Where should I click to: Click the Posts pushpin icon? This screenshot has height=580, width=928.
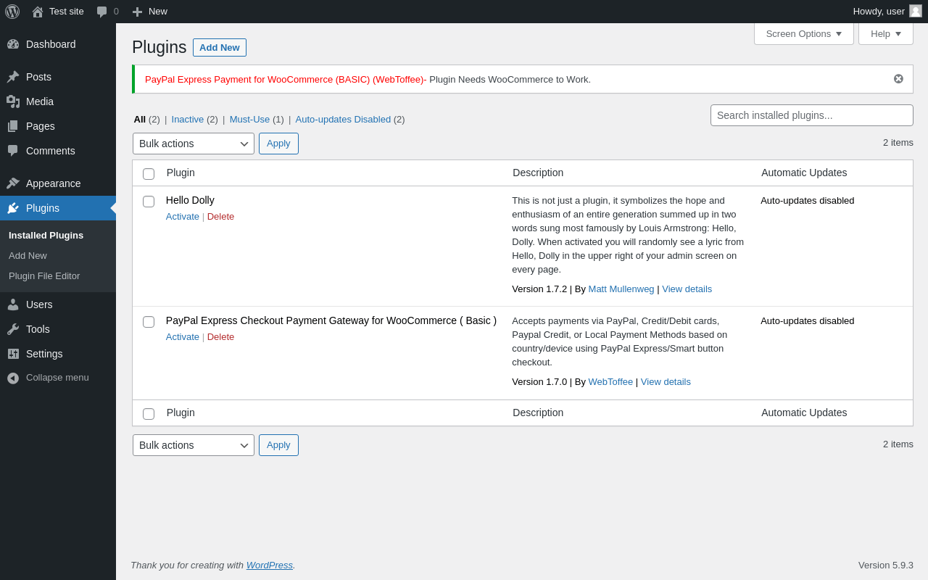[13, 77]
